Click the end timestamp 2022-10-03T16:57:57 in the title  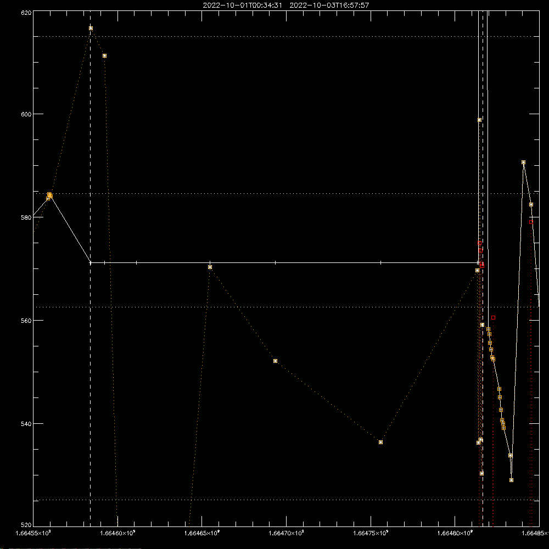[329, 5]
